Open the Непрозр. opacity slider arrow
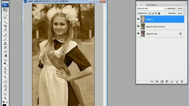This screenshot has height=106, width=189. pyautogui.click(x=184, y=9)
